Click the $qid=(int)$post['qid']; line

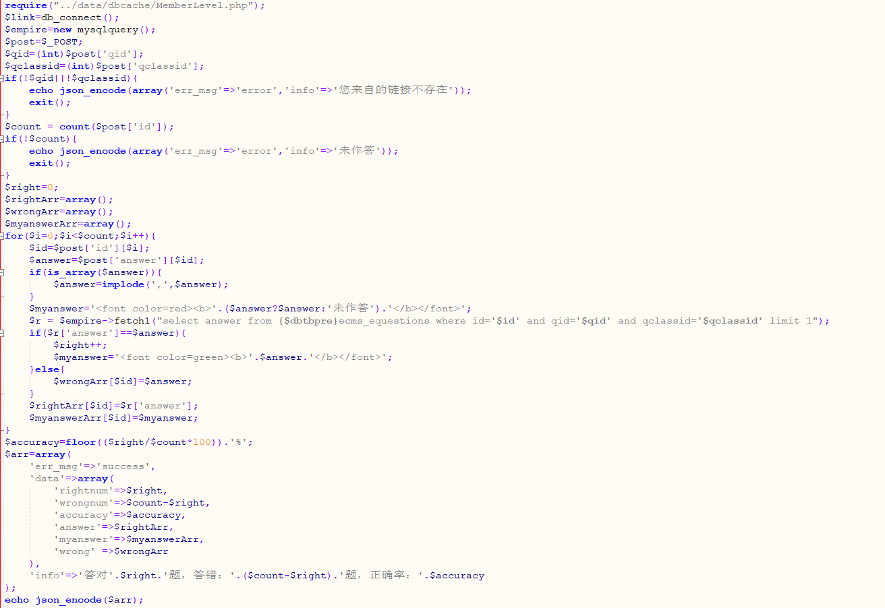tap(74, 54)
